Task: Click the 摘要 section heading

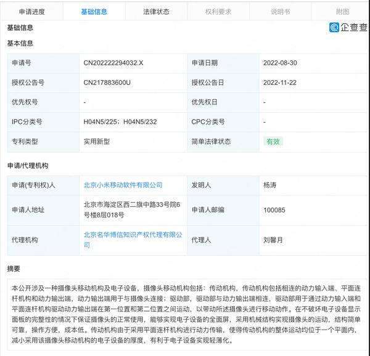Action: click(14, 269)
